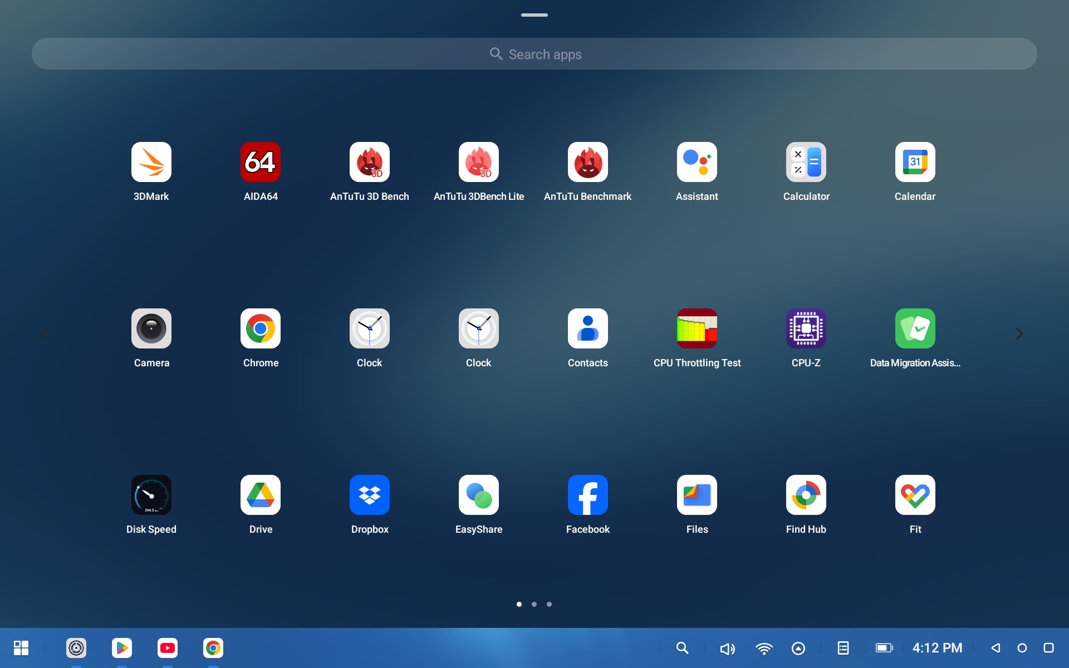Open the Contacts app
The image size is (1069, 668).
(x=588, y=328)
